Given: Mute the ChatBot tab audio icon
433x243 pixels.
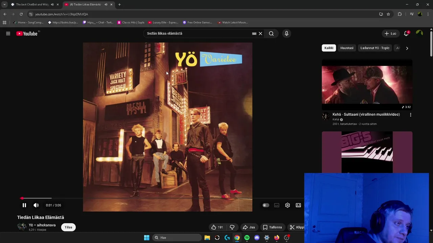Looking at the screenshot, I should [x=52, y=4].
